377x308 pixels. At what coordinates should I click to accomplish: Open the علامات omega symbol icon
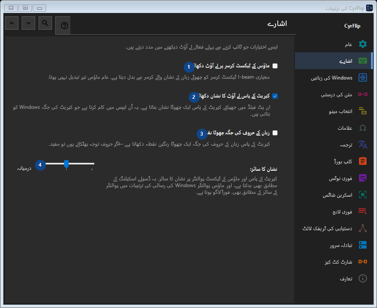pos(363,128)
